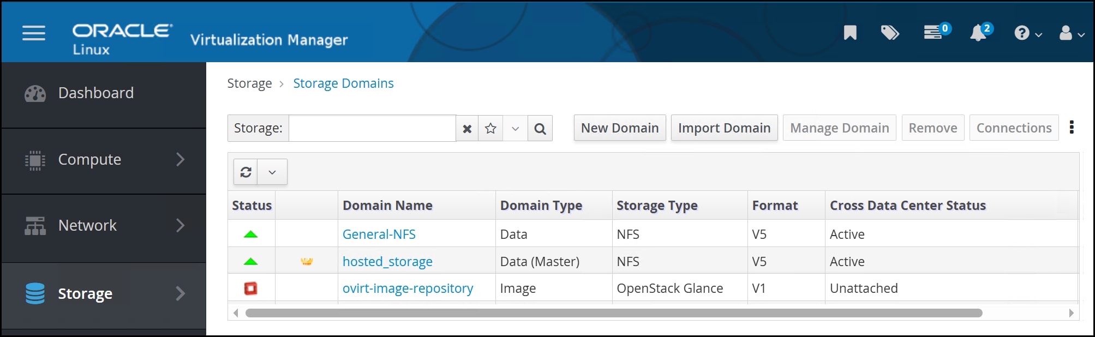Clear the storage search field
Screen dimensions: 1095x337
coord(467,128)
